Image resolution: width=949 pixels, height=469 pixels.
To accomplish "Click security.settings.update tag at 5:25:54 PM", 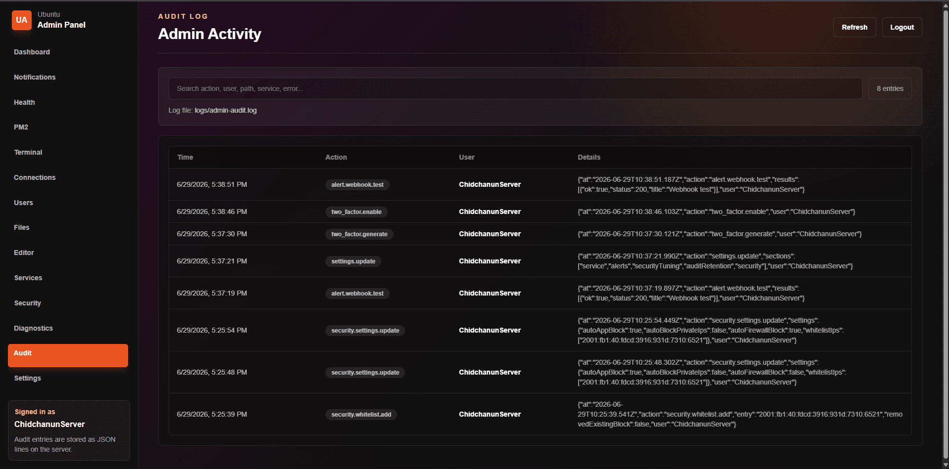I will click(365, 331).
